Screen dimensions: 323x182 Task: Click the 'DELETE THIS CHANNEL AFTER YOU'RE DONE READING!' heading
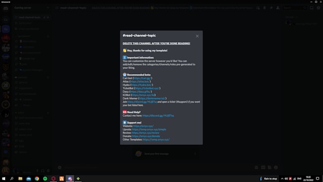click(x=156, y=43)
